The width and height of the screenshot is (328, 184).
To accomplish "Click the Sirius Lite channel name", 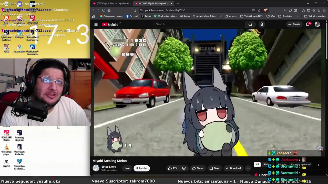I will tap(107, 167).
